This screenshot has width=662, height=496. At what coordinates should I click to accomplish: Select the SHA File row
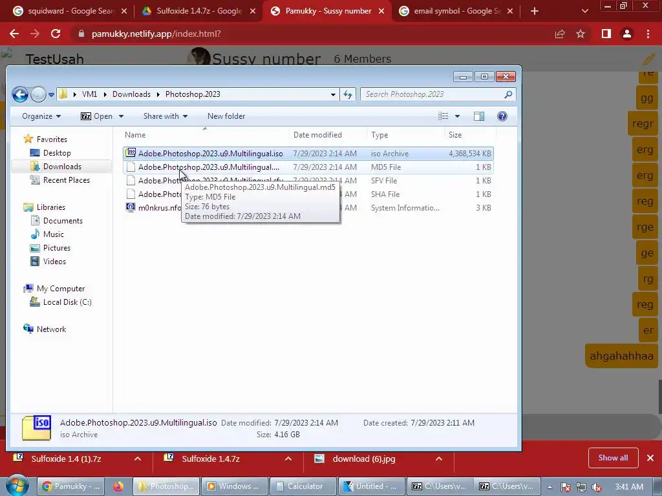tap(308, 194)
